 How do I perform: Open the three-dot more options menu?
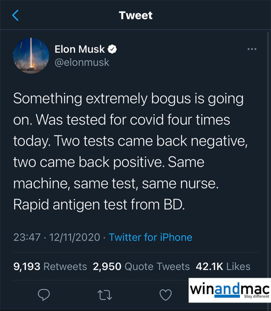[252, 49]
